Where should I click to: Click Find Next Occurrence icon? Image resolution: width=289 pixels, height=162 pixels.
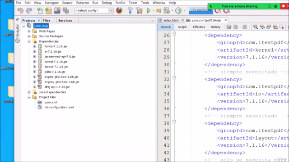click(x=269, y=27)
